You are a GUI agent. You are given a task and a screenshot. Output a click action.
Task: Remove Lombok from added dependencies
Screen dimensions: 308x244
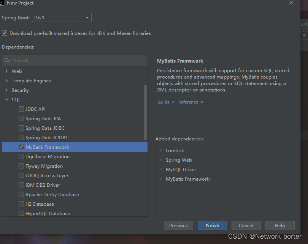161,150
